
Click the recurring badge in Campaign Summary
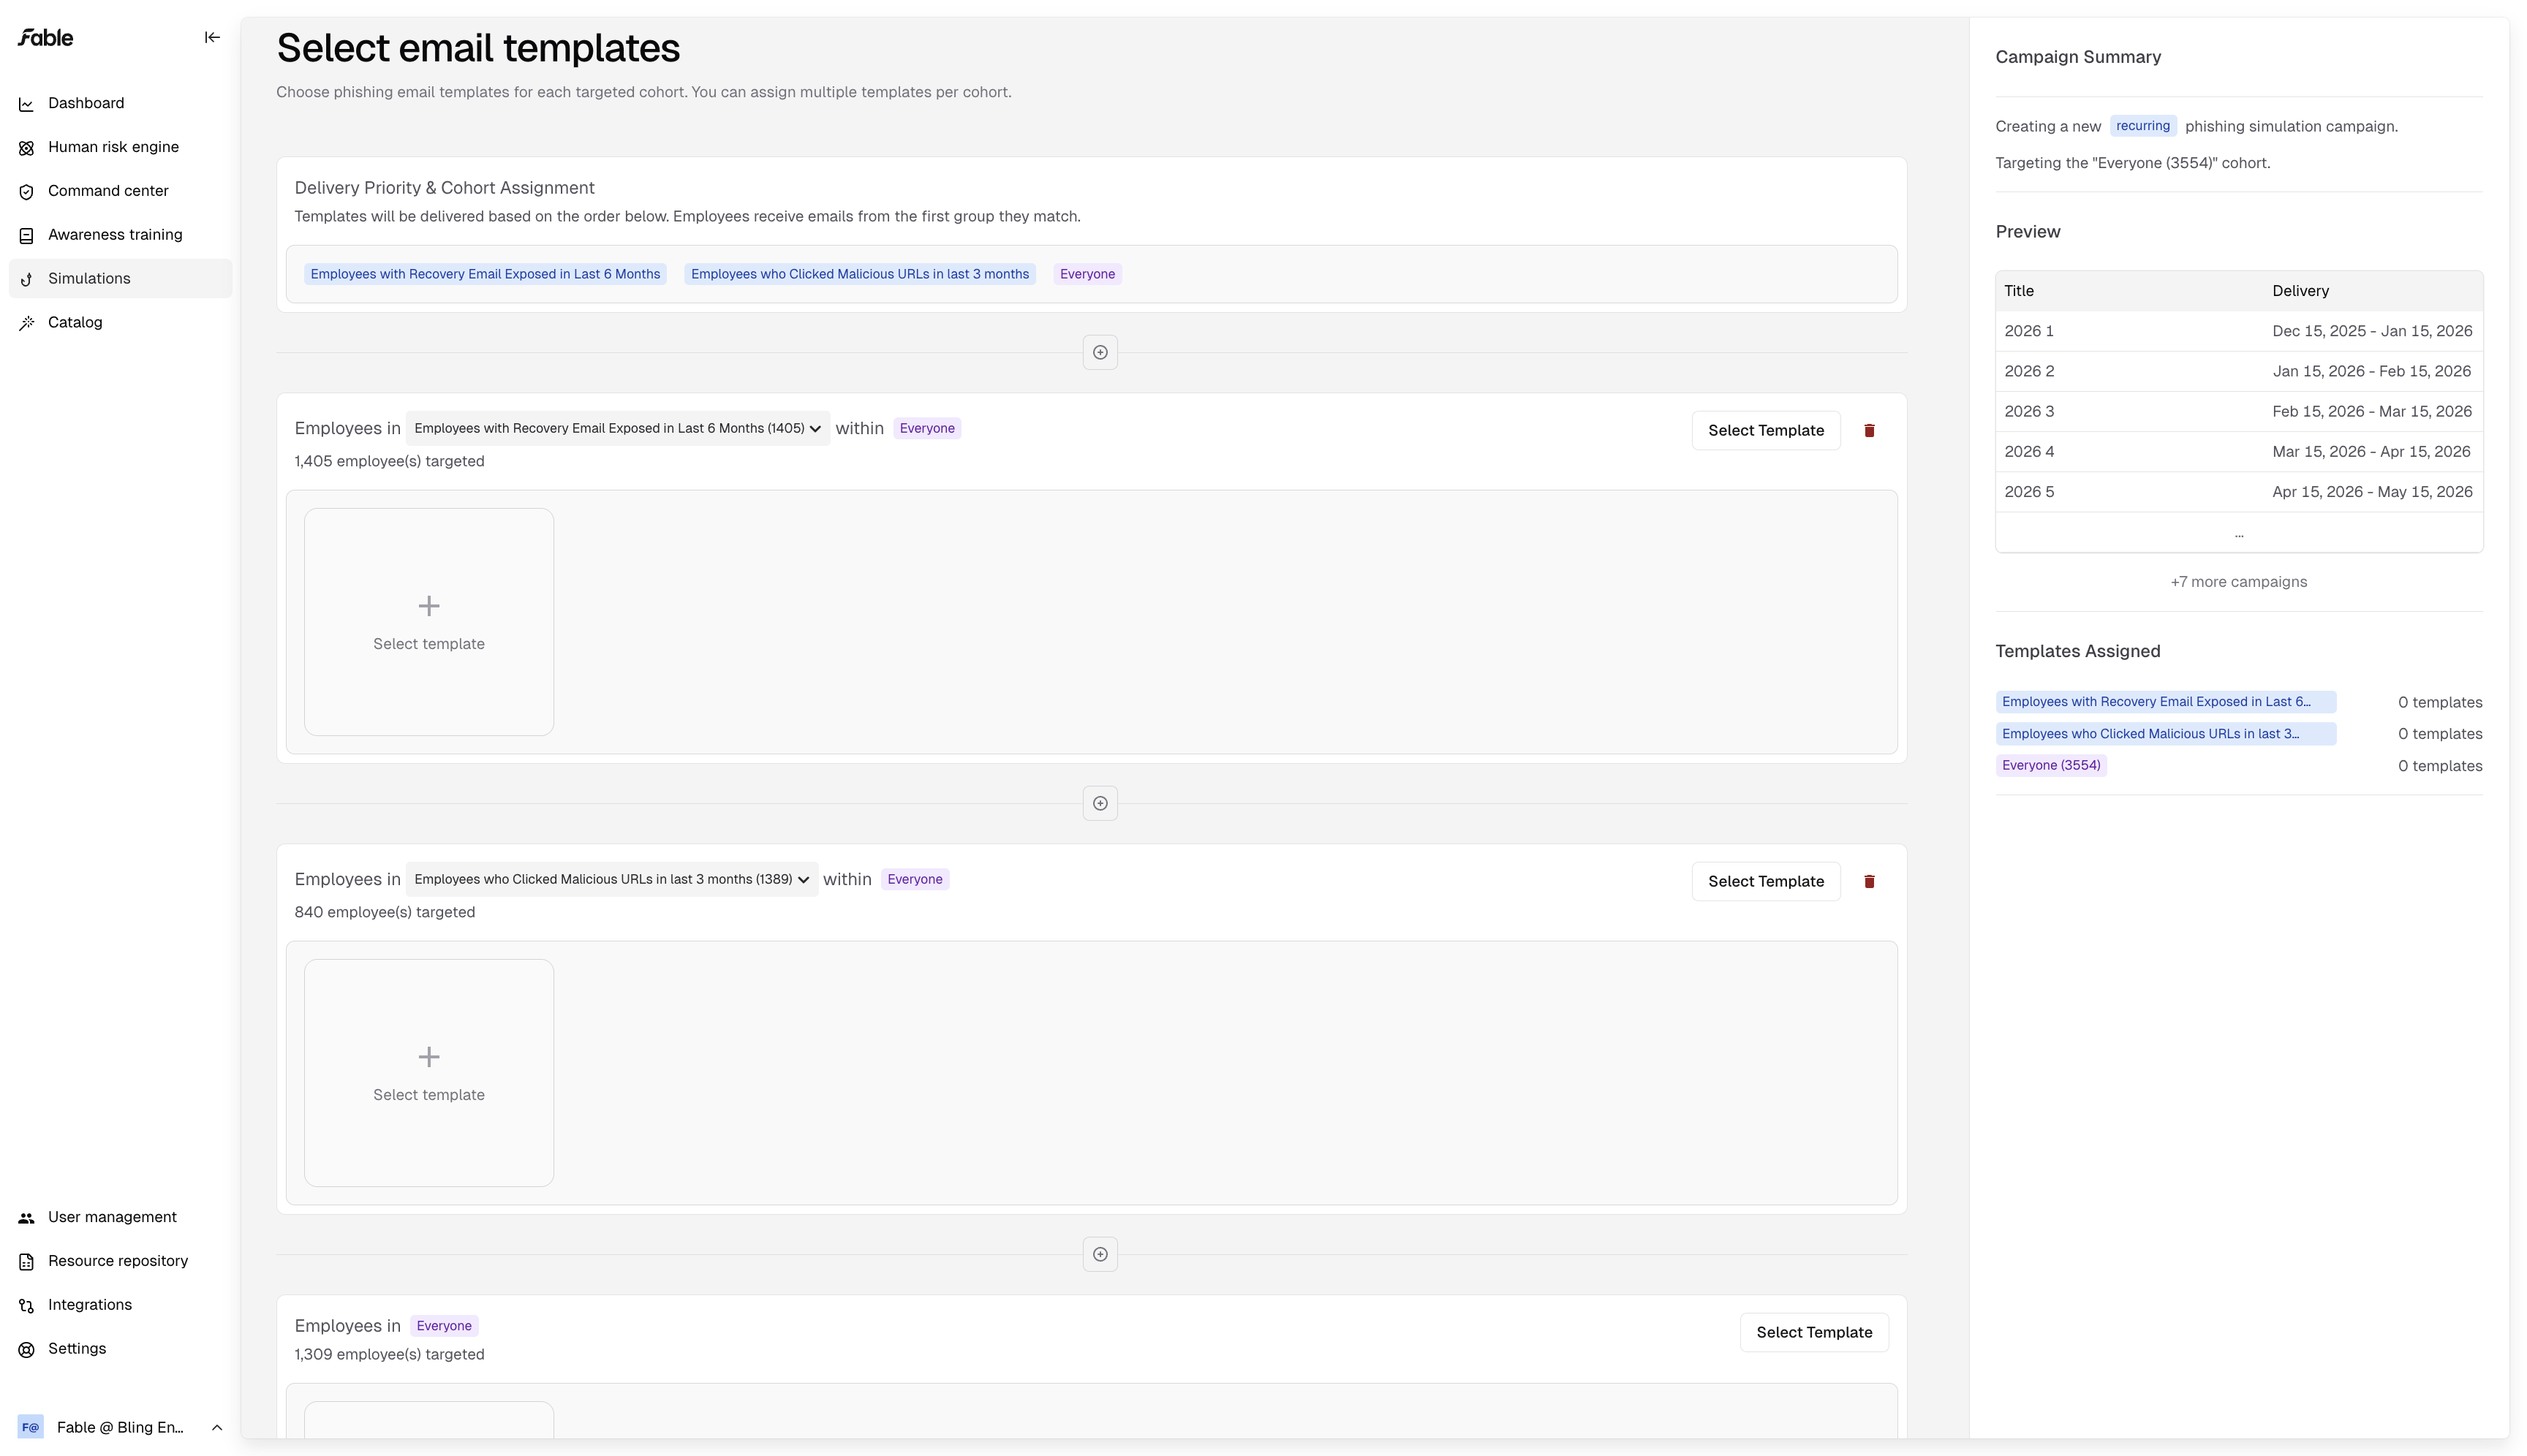(x=2143, y=127)
